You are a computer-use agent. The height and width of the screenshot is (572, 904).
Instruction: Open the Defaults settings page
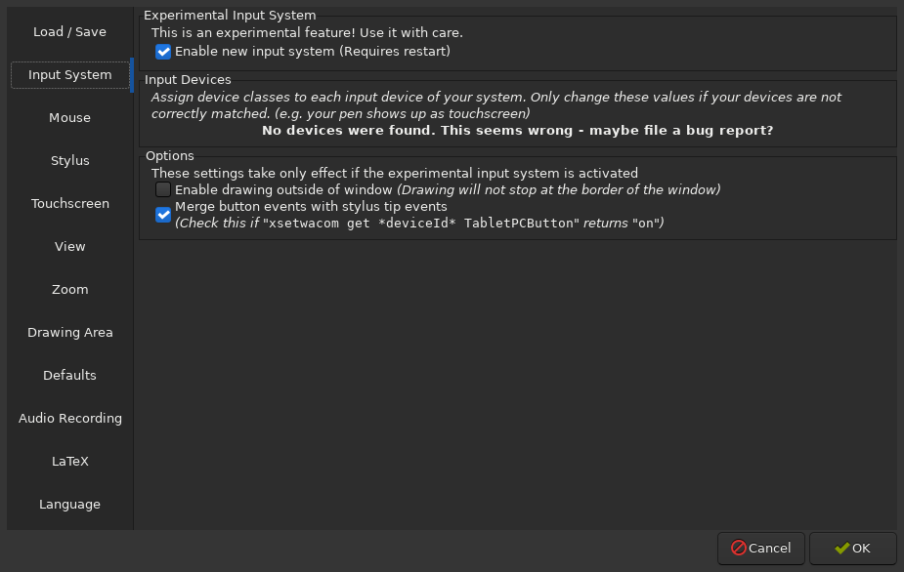coord(69,375)
